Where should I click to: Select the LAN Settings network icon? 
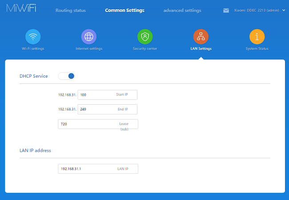(201, 36)
